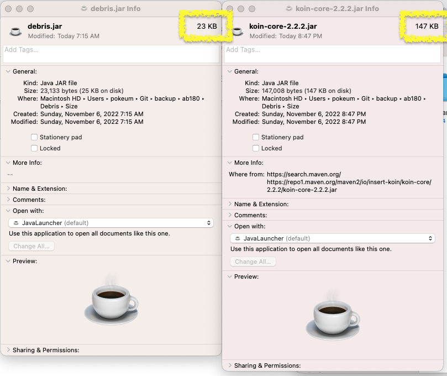
Task: Collapse Open with section in debris.jar Info
Action: click(8, 211)
